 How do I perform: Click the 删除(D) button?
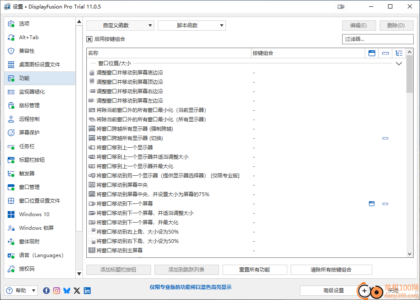397,26
